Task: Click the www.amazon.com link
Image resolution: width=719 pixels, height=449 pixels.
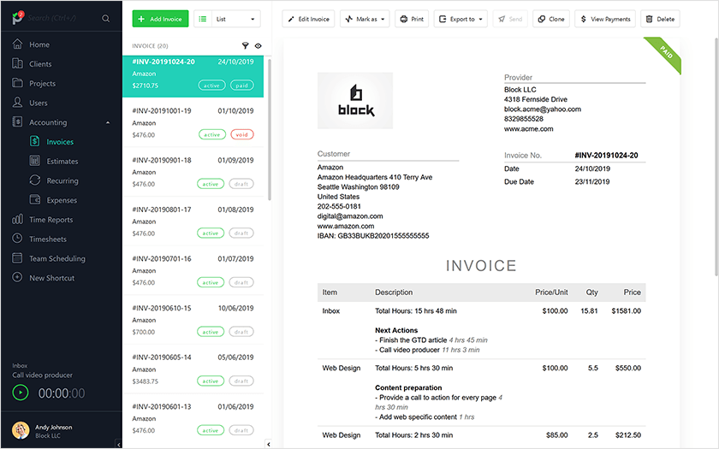Action: pos(346,226)
